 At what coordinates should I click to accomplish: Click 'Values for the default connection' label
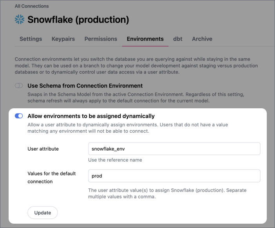(x=51, y=177)
